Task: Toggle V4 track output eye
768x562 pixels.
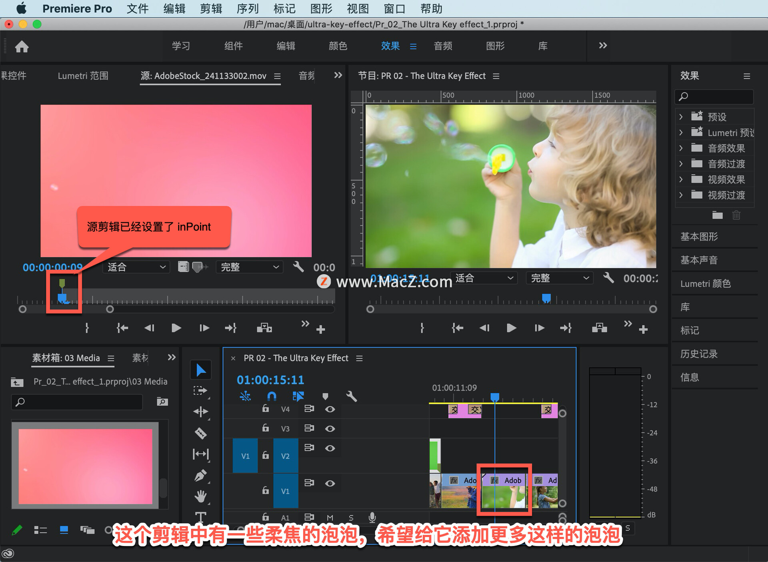Action: [x=330, y=409]
